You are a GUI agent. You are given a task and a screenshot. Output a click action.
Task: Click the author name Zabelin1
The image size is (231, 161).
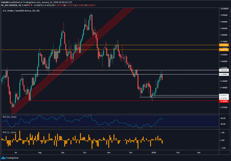(5, 2)
